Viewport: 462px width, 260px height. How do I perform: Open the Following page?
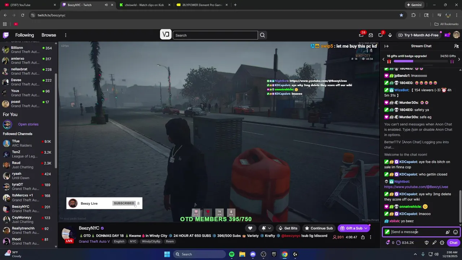coord(25,35)
